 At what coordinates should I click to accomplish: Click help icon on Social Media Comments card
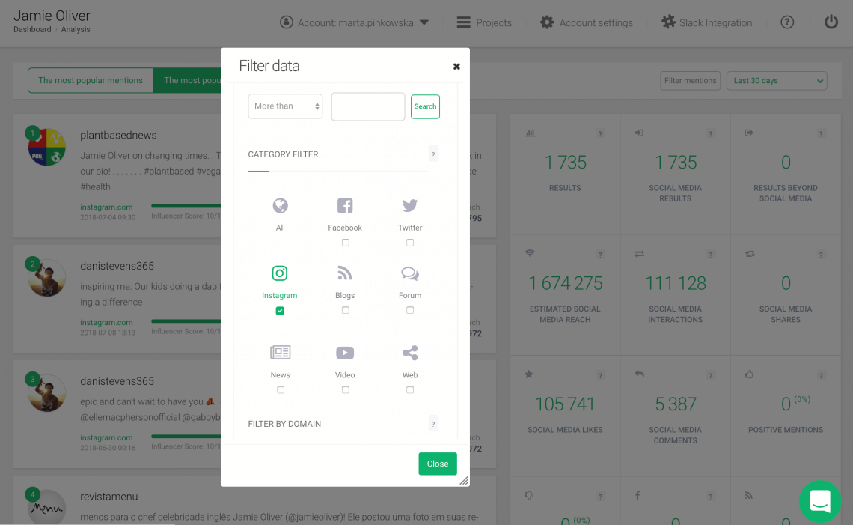point(711,376)
